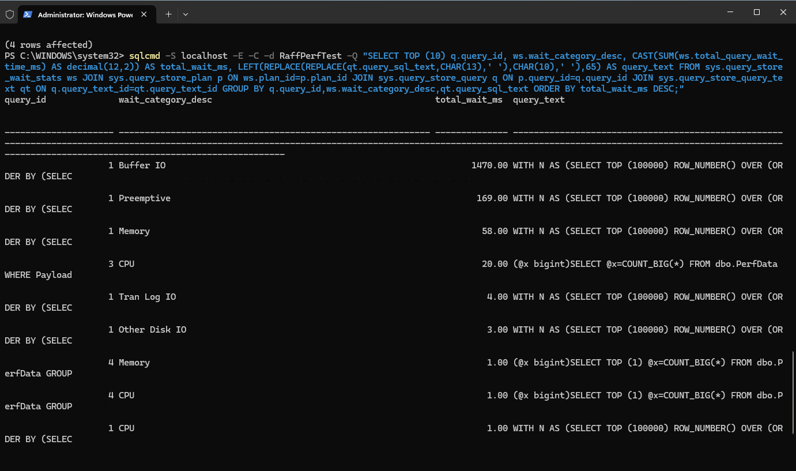Click the 'WHERE Payload' wrapped text
This screenshot has height=471, width=796.
pyautogui.click(x=38, y=275)
